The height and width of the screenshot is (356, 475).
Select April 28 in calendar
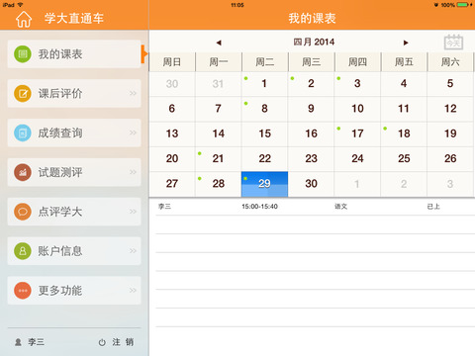coord(218,184)
